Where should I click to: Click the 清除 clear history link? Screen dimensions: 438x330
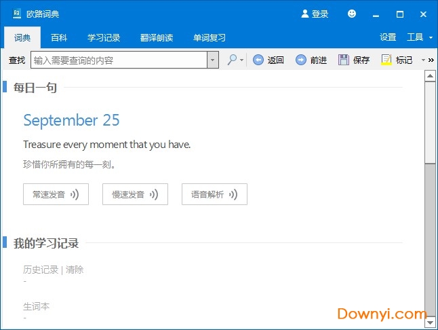75,270
